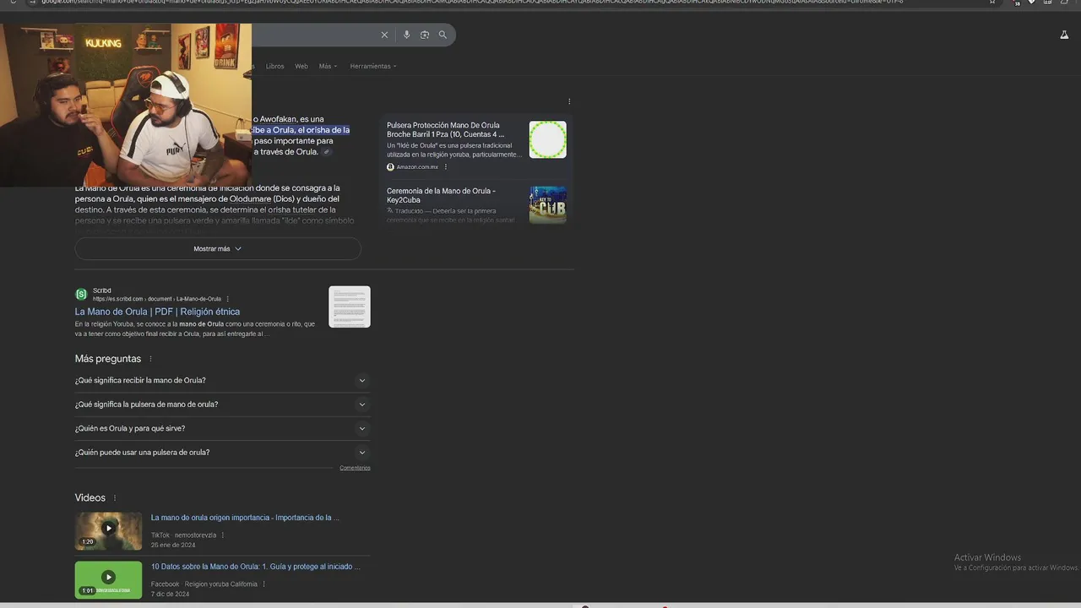This screenshot has height=608, width=1081.
Task: Click the 'Comentarios' feedback link
Action: pos(355,468)
